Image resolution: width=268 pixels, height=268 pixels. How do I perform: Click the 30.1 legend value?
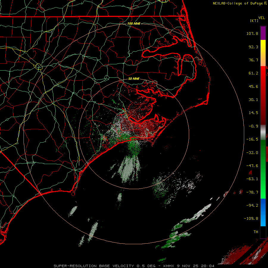[x=253, y=100]
